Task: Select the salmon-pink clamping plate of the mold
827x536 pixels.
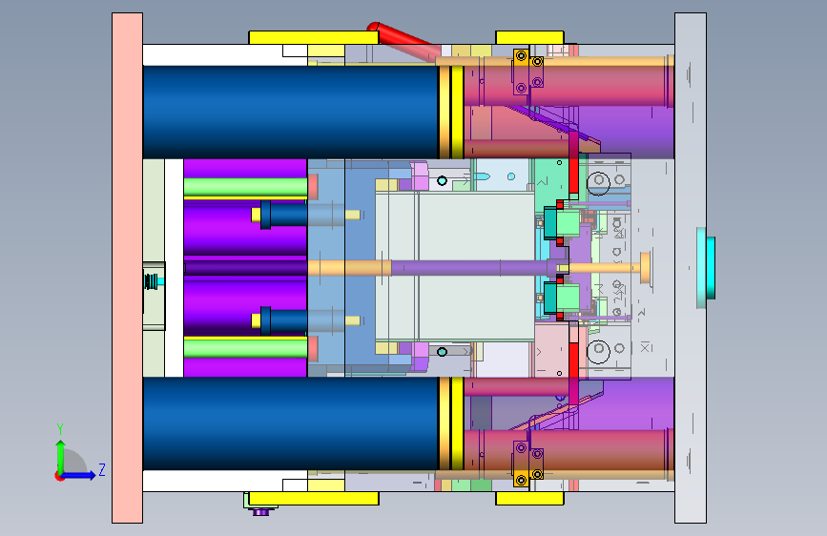Action: click(x=127, y=268)
